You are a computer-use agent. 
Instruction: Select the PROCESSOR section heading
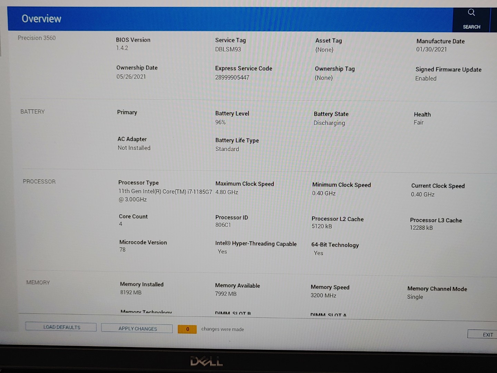39,182
